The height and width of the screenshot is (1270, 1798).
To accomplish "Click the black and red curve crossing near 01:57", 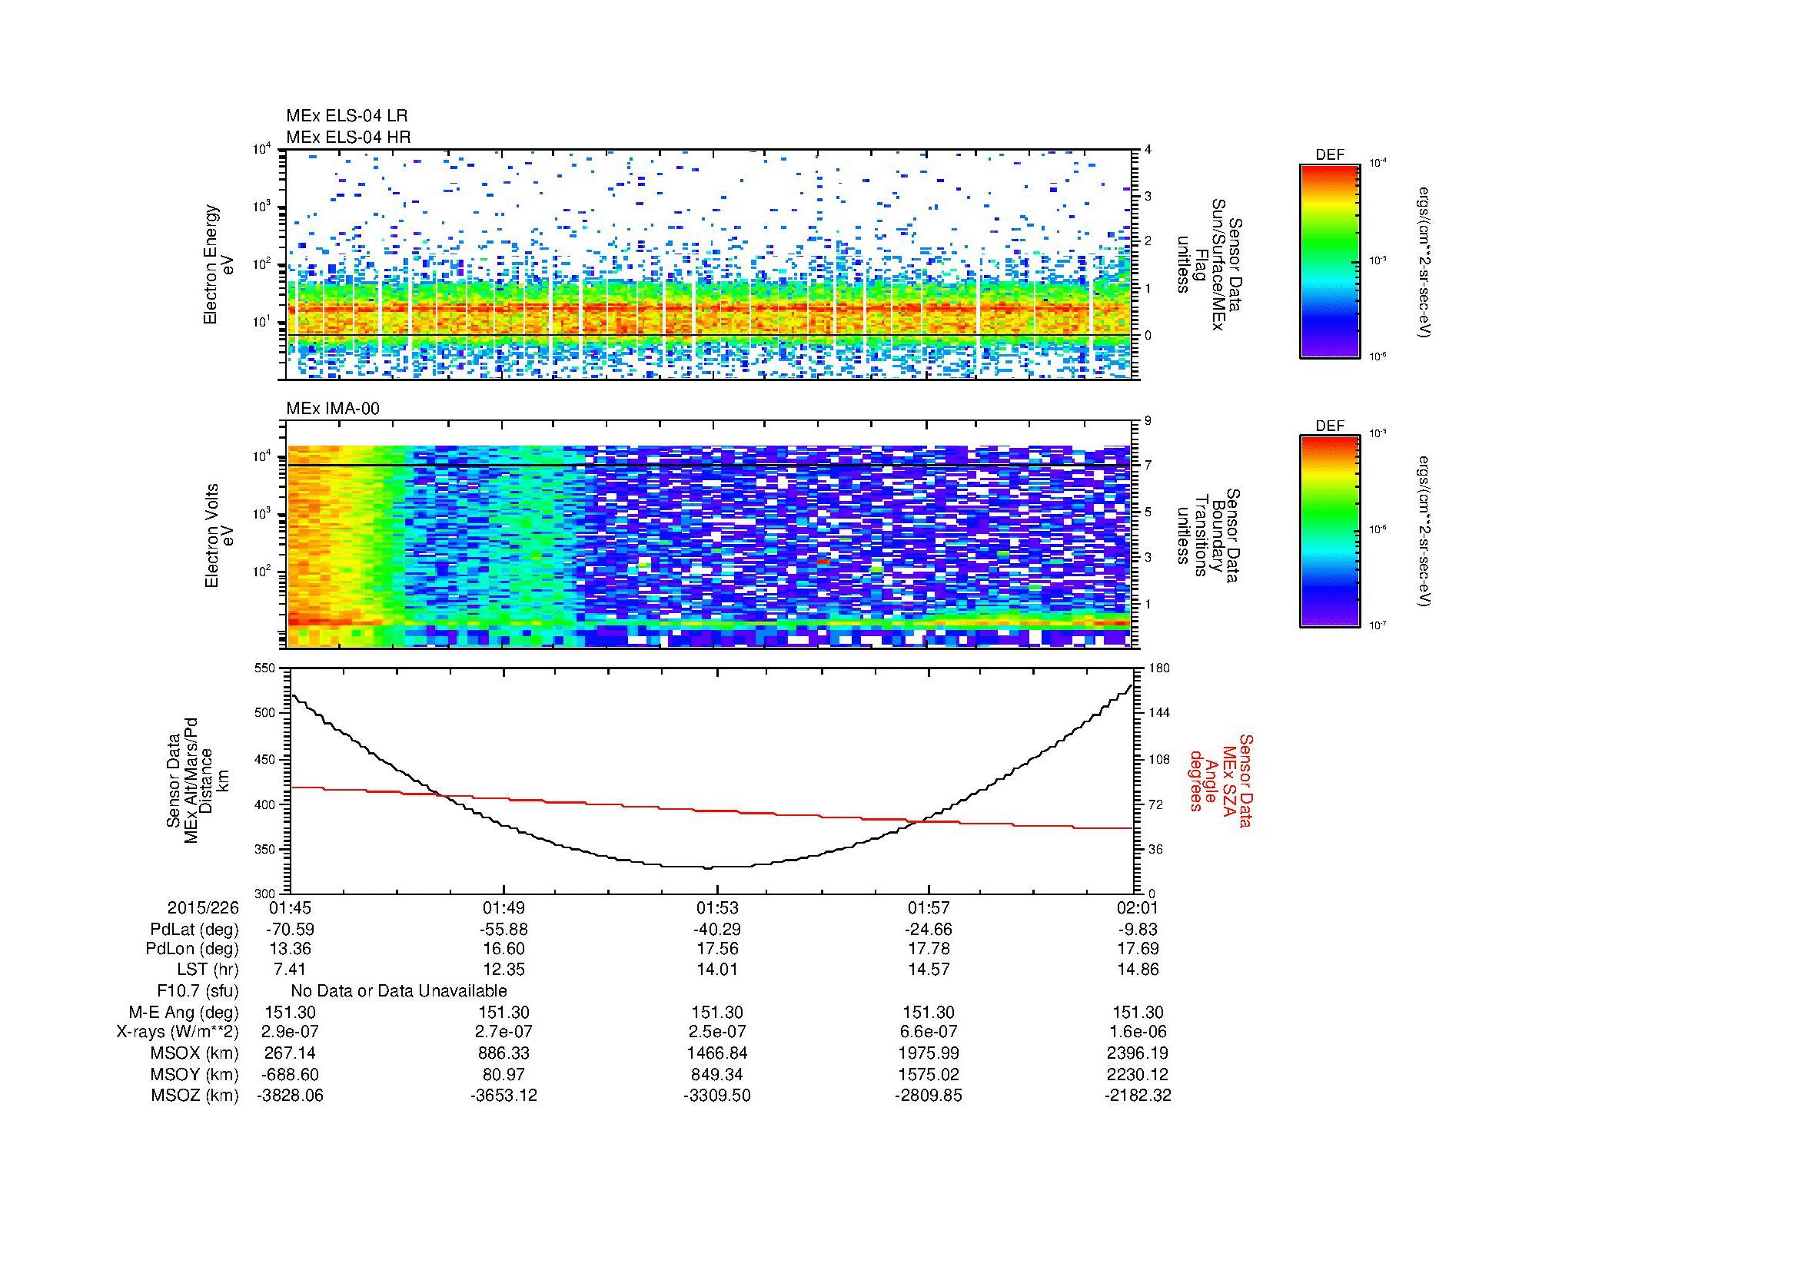I will 919,821.
